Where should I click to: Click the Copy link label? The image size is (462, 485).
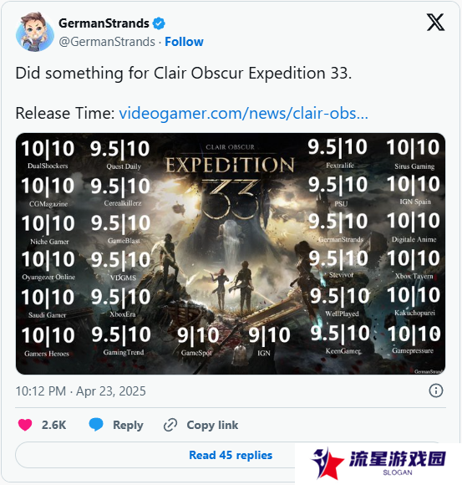[212, 425]
